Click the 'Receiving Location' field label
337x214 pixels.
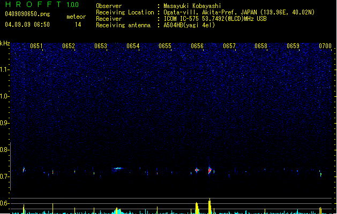(x=125, y=12)
